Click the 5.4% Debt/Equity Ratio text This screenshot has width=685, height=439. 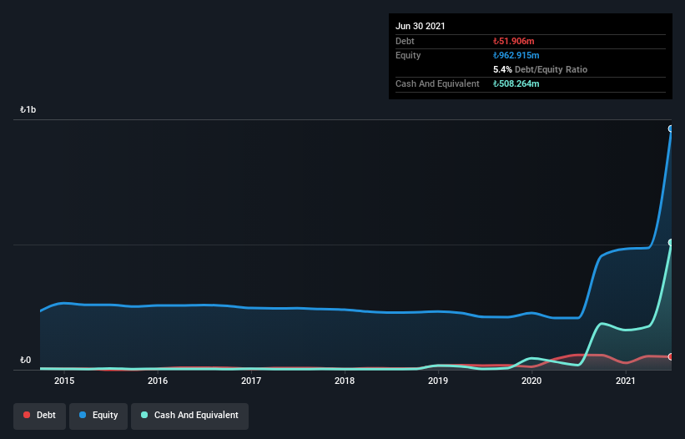(540, 69)
